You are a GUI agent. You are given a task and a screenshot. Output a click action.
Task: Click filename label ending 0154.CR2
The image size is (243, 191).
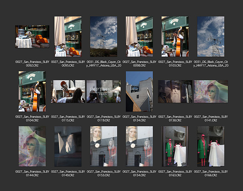pyautogui.click(x=139, y=173)
